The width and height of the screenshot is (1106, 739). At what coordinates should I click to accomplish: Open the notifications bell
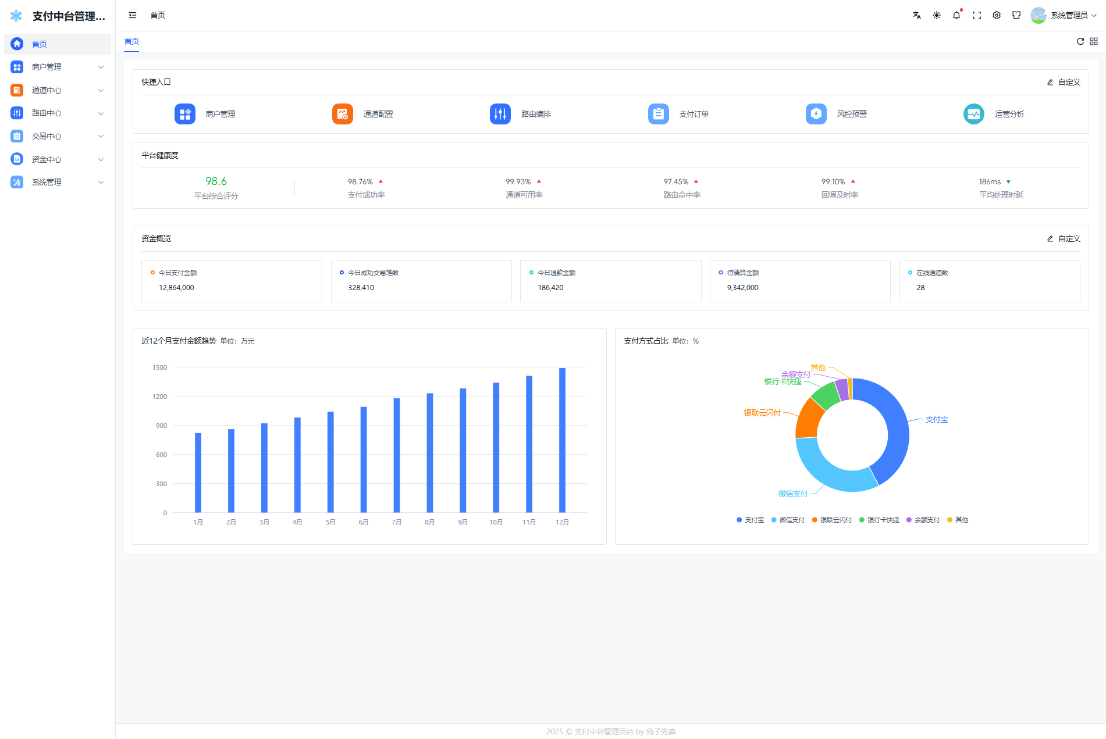(x=956, y=16)
